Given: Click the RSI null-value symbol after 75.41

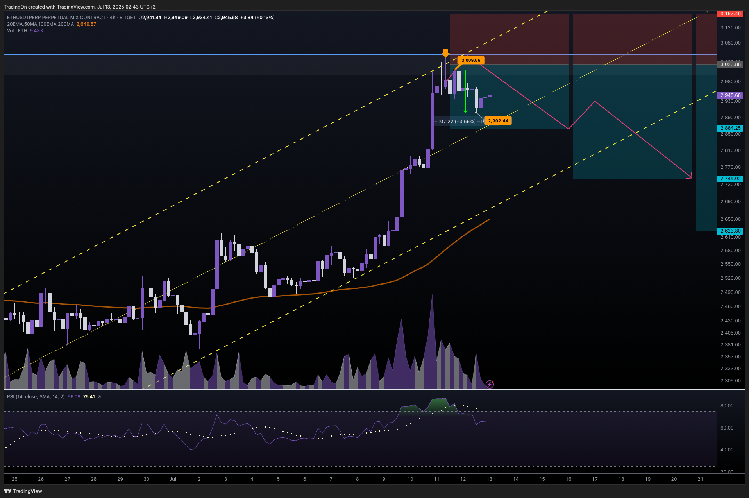Looking at the screenshot, I should pos(99,397).
